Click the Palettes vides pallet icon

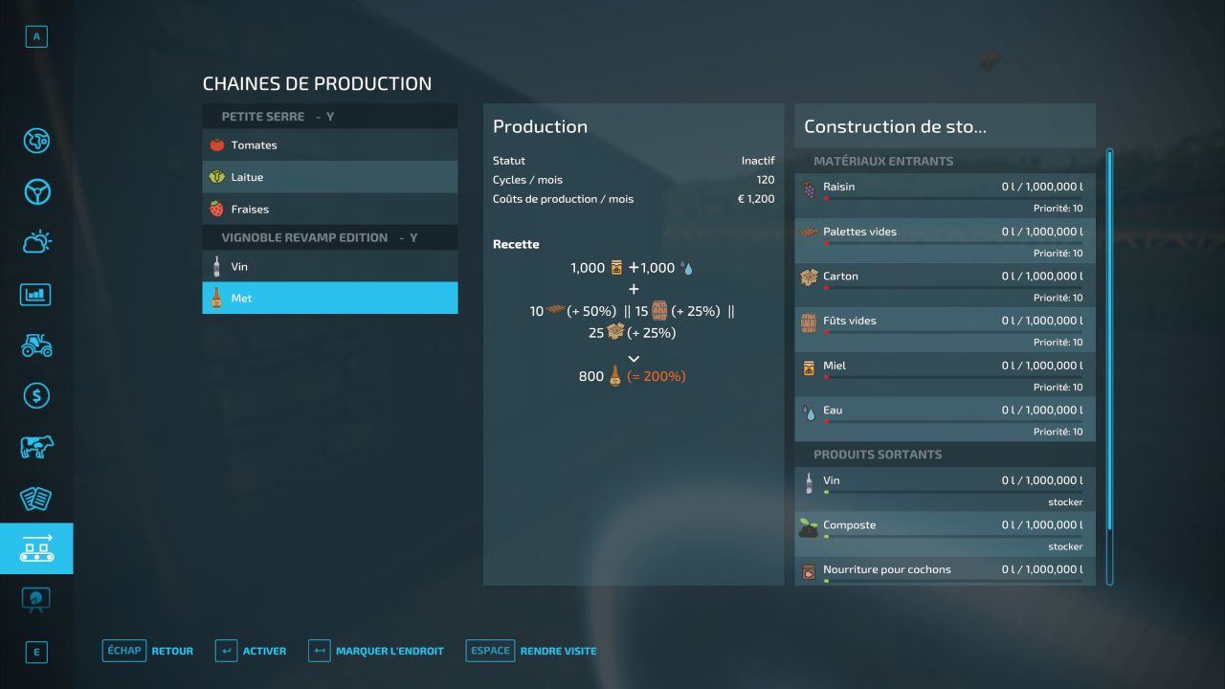(809, 232)
